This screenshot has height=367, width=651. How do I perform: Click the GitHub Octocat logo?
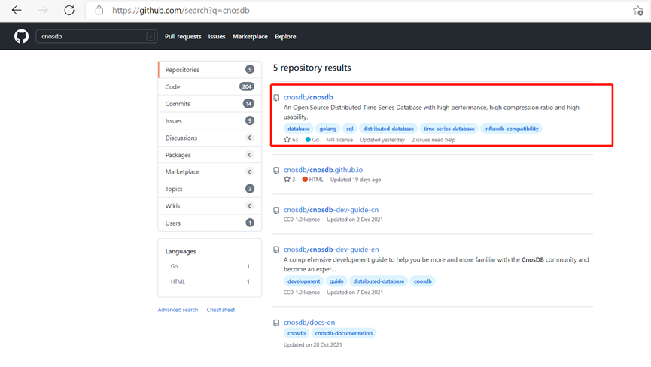[21, 37]
